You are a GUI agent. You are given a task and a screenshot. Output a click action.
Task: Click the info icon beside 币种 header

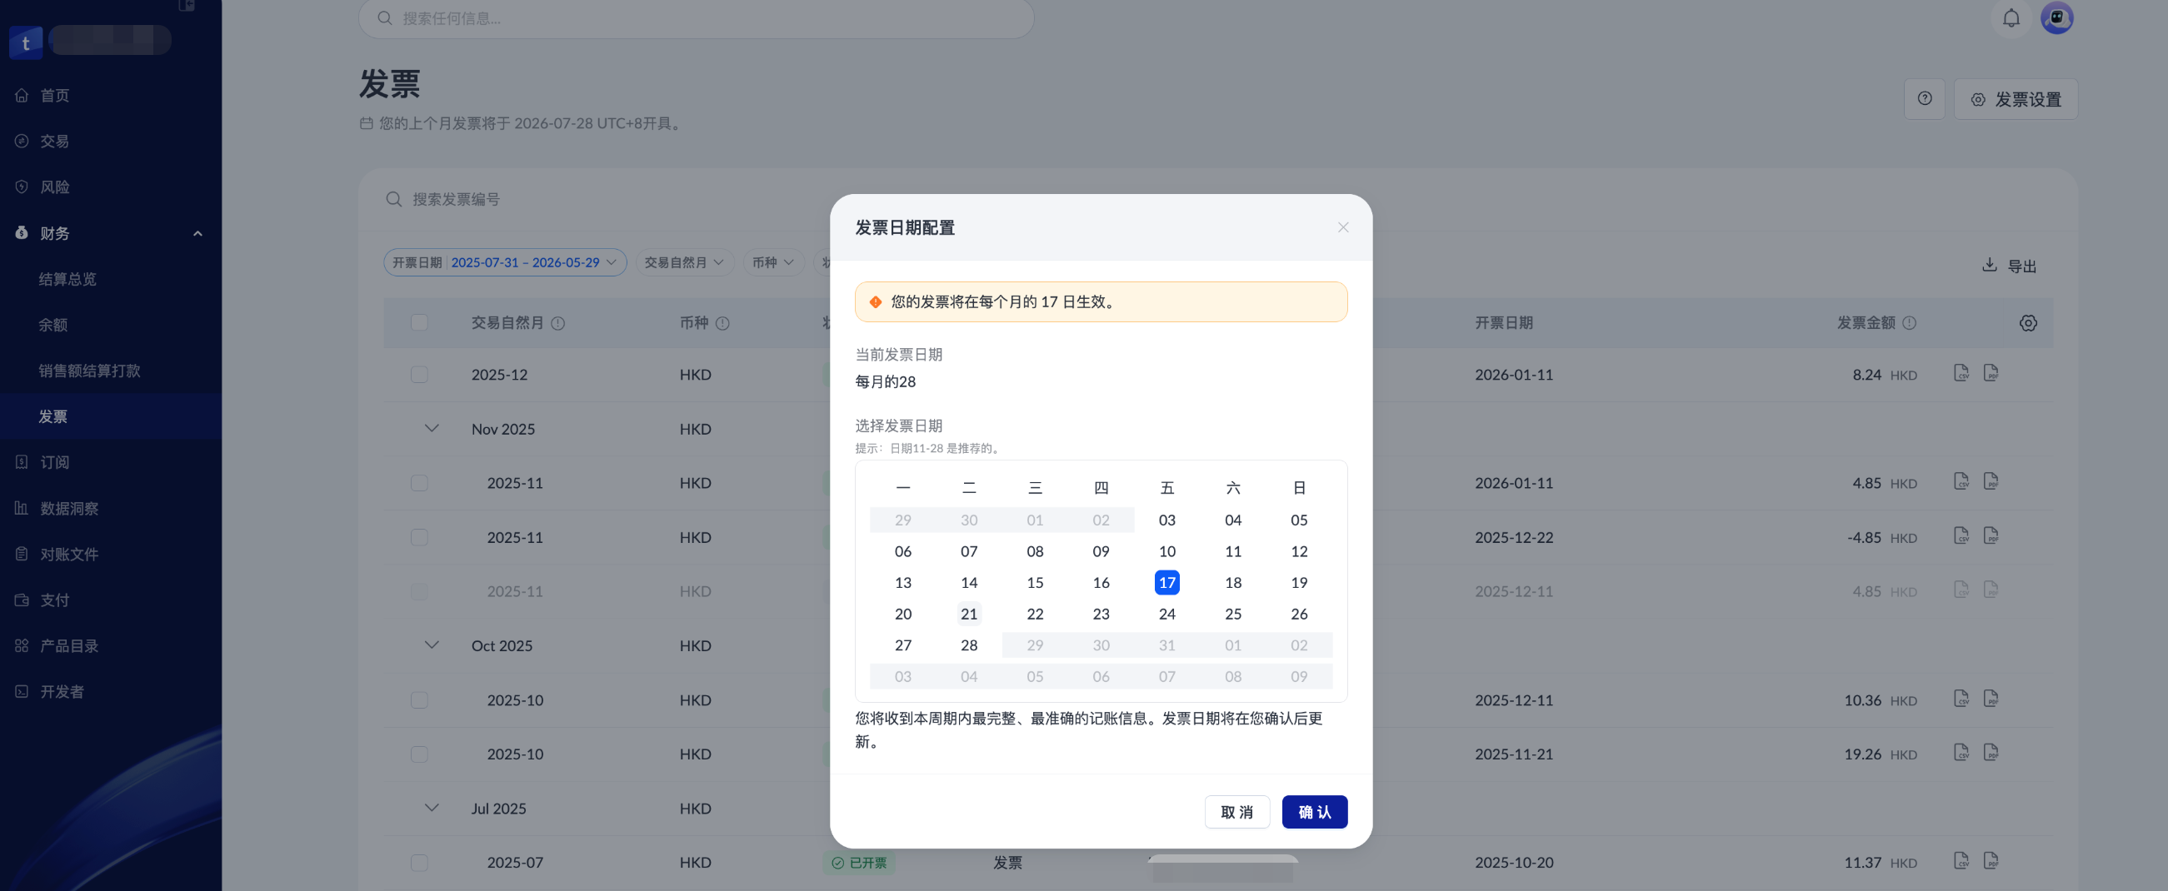click(x=722, y=323)
